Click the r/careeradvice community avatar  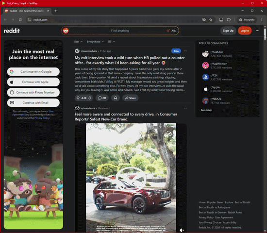pyautogui.click(x=77, y=51)
